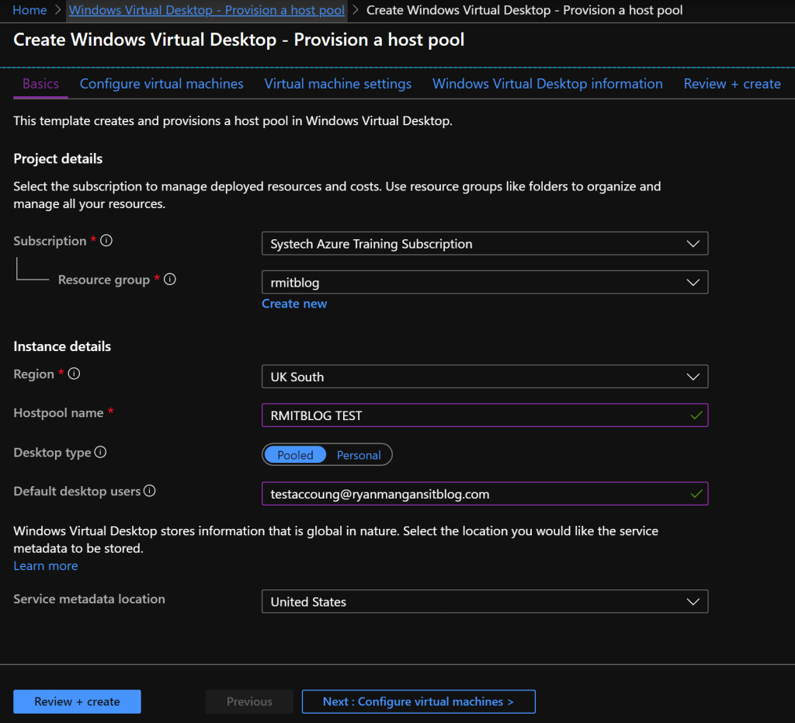Click green checkmark in Hostpool name field

(696, 415)
